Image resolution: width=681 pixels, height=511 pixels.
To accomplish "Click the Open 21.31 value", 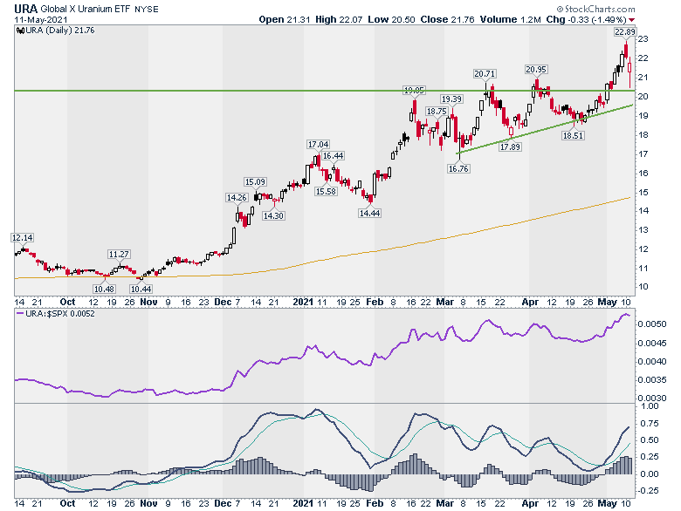I will pyautogui.click(x=285, y=19).
